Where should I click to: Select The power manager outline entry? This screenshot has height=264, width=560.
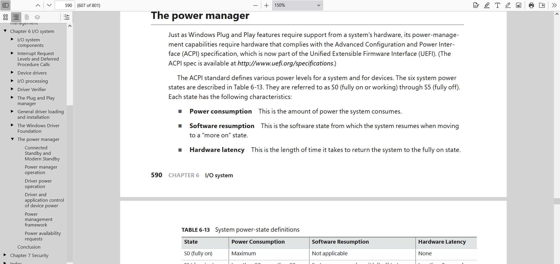(x=38, y=139)
